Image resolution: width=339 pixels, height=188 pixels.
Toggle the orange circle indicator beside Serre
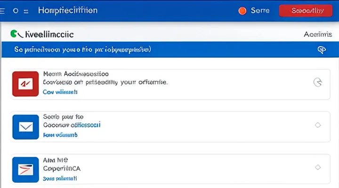243,10
